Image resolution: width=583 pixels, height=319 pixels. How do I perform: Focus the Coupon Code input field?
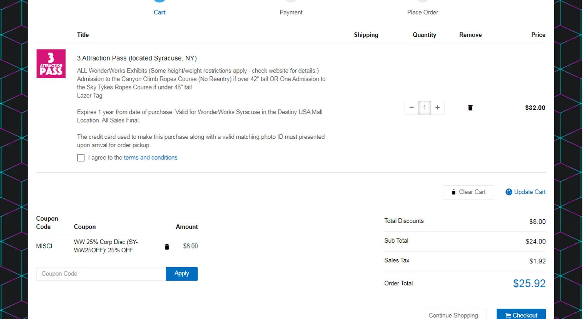pyautogui.click(x=101, y=274)
